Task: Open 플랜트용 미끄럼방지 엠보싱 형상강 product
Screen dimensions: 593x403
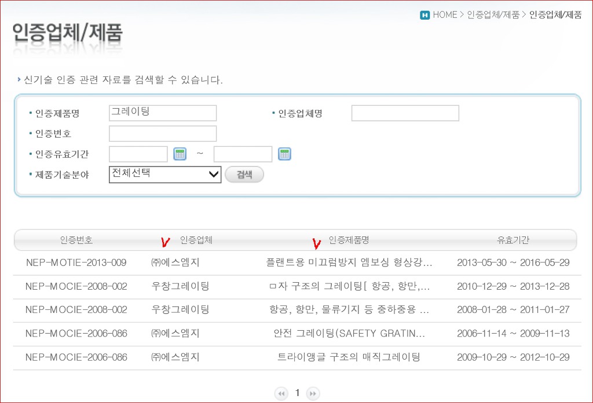Action: pos(349,262)
